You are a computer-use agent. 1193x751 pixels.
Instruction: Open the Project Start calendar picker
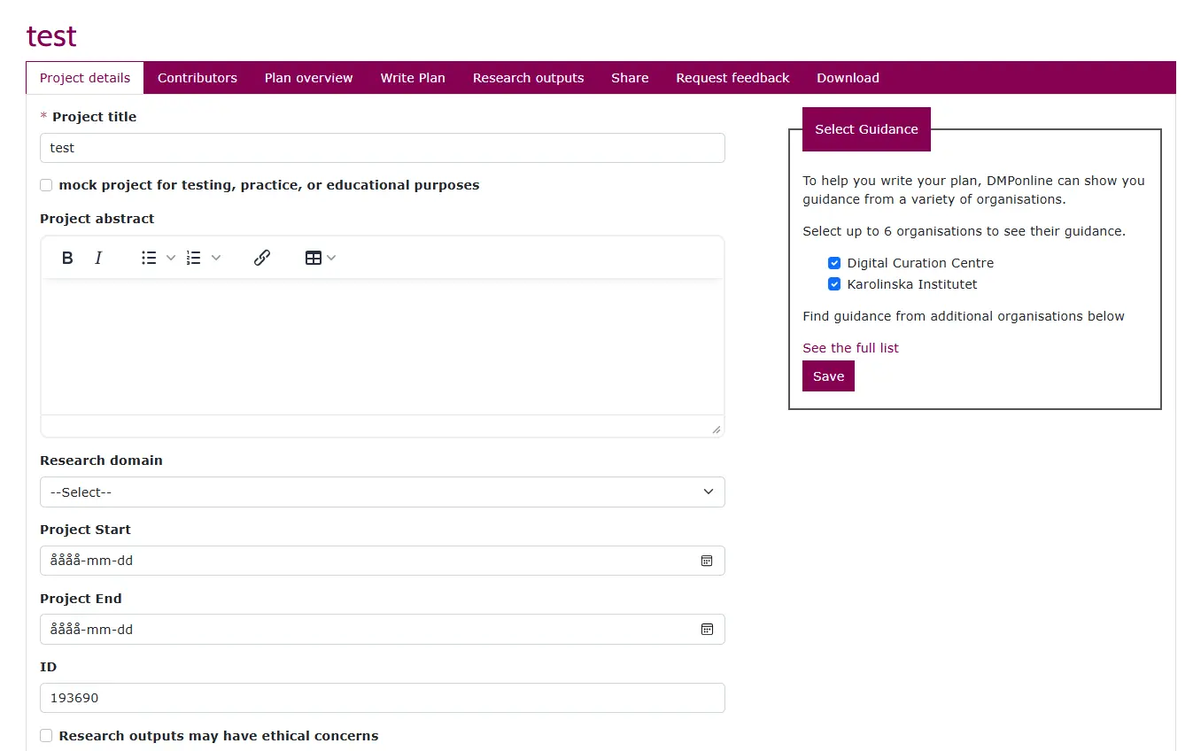707,561
